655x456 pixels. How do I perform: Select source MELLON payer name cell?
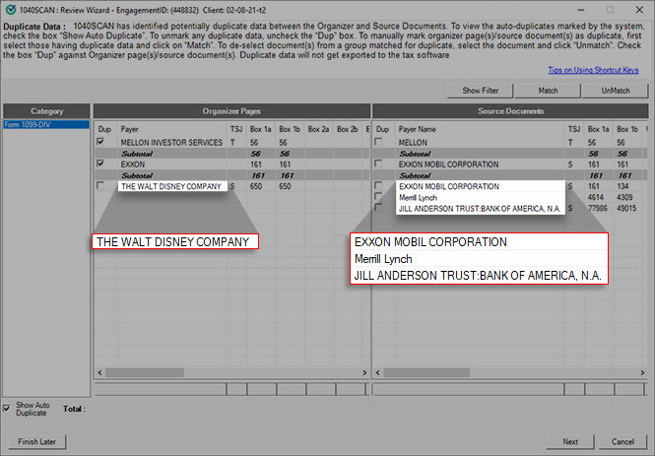(481, 143)
